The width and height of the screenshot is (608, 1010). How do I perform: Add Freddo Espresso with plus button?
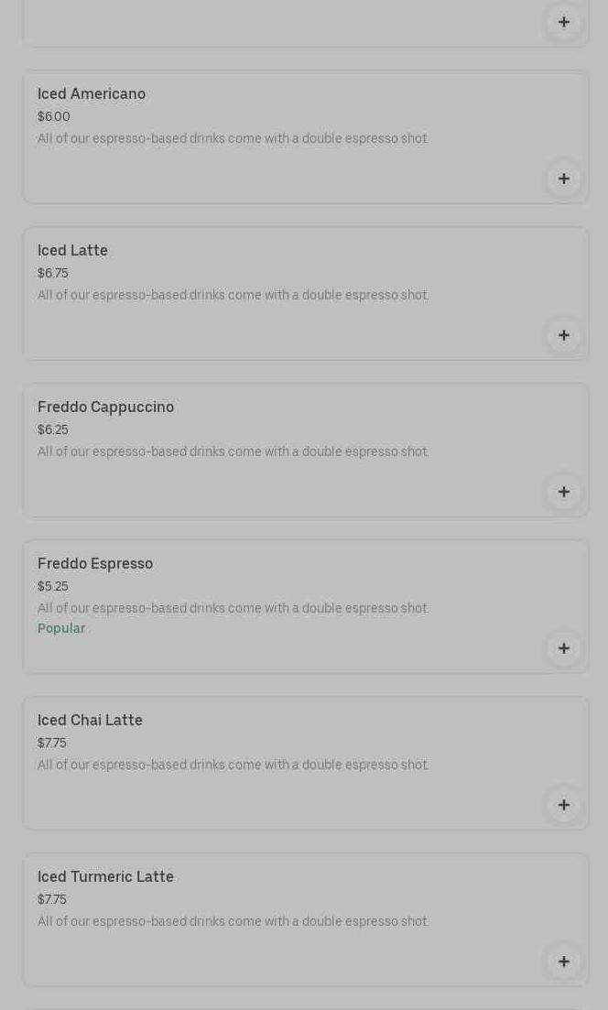[564, 648]
